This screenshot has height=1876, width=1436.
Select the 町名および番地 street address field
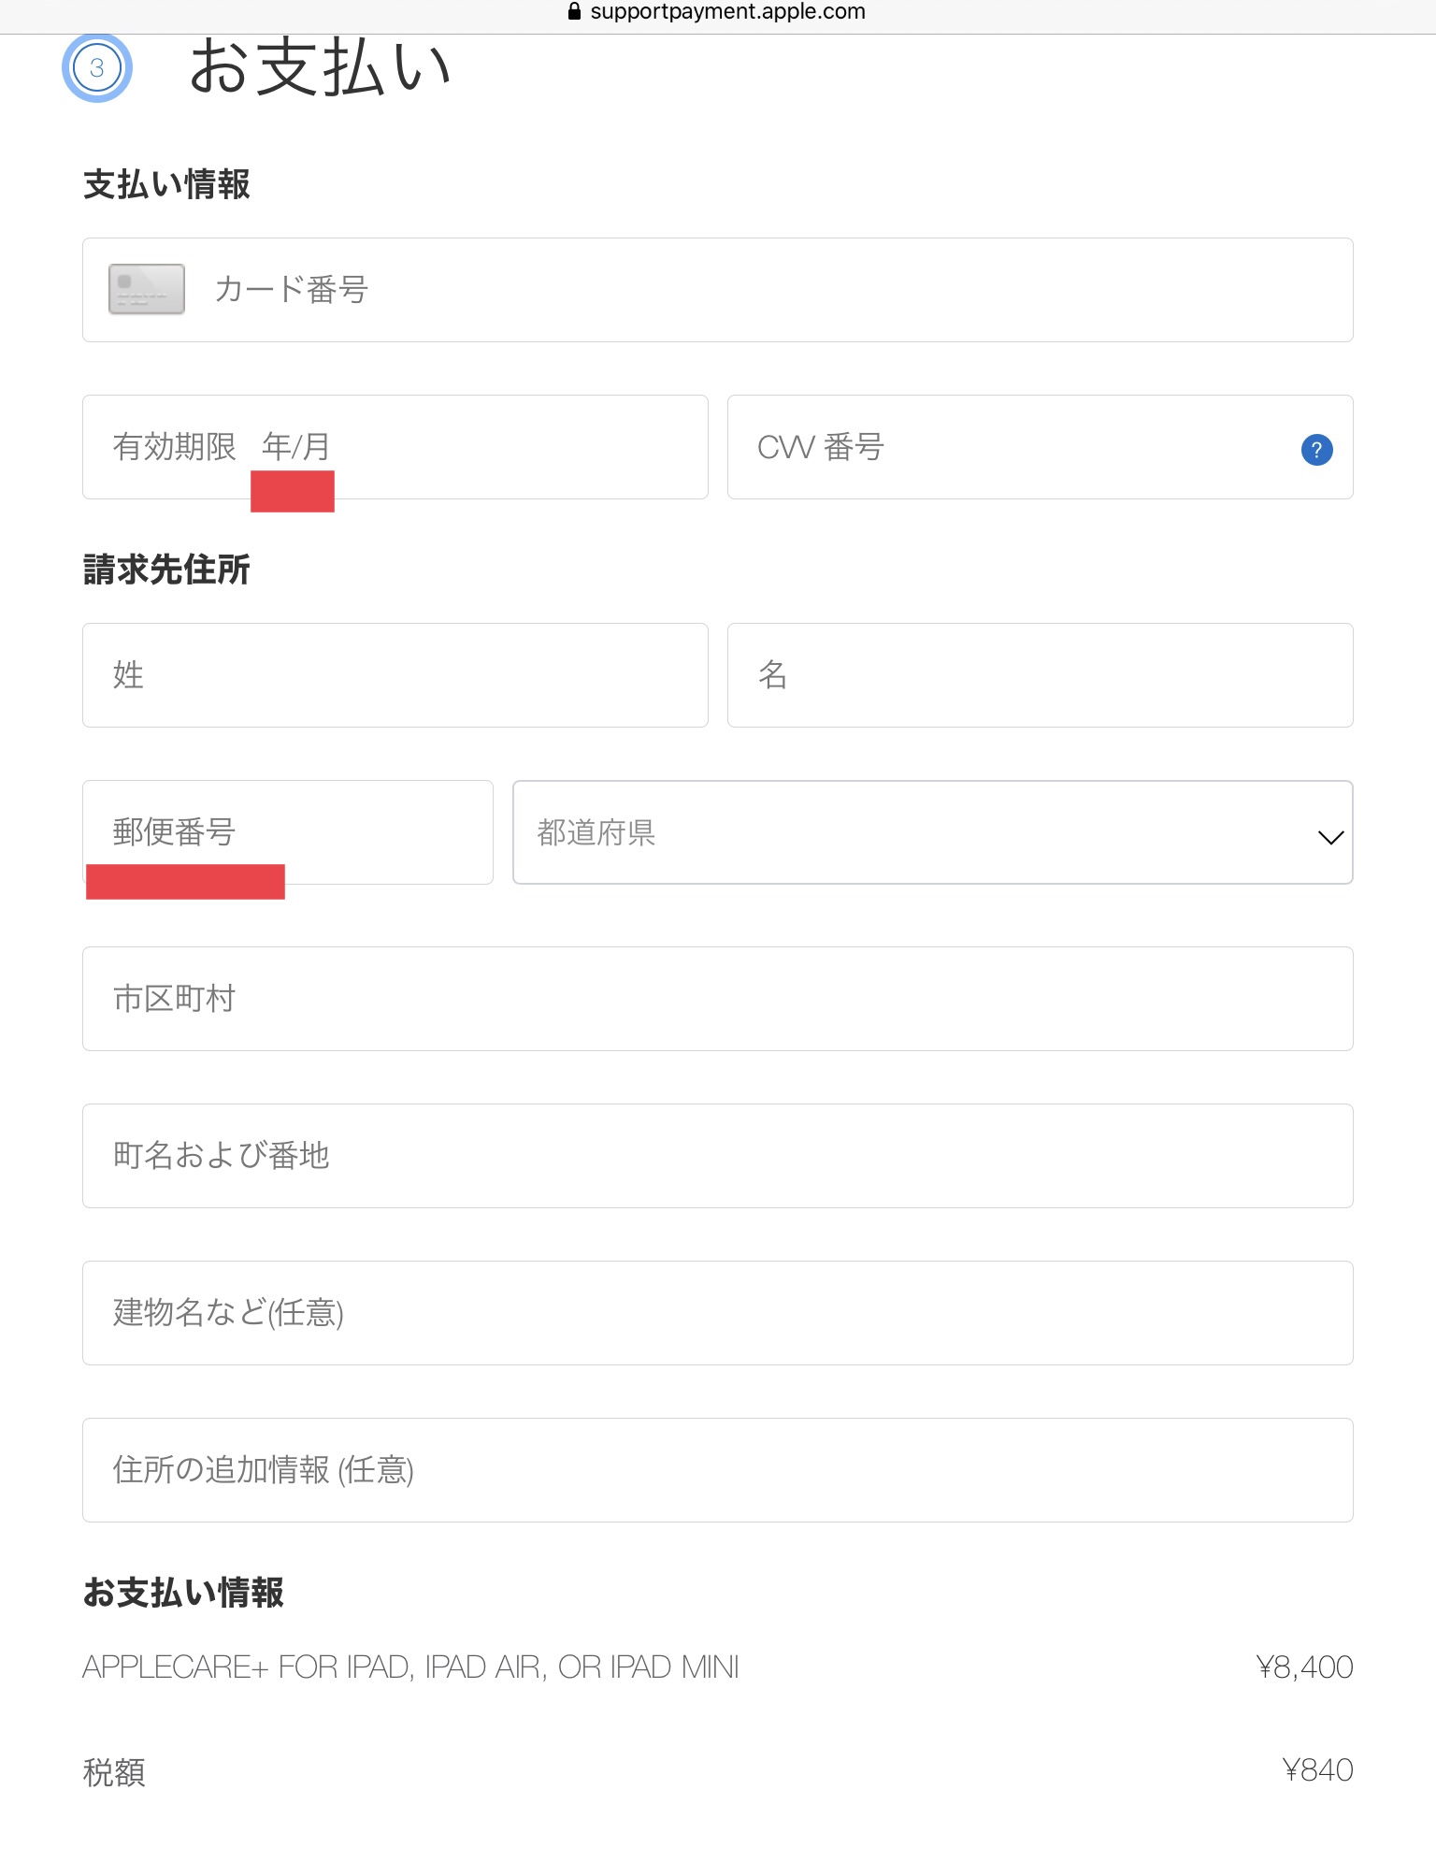718,1156
